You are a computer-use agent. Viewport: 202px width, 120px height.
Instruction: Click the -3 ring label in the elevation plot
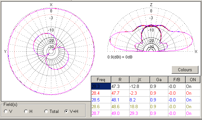tap(151, 18)
